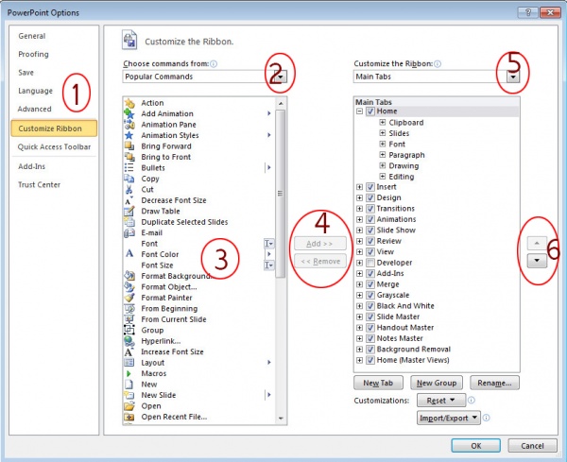Open the Reset customizations dropdown
Image resolution: width=567 pixels, height=462 pixels.
[x=441, y=401]
